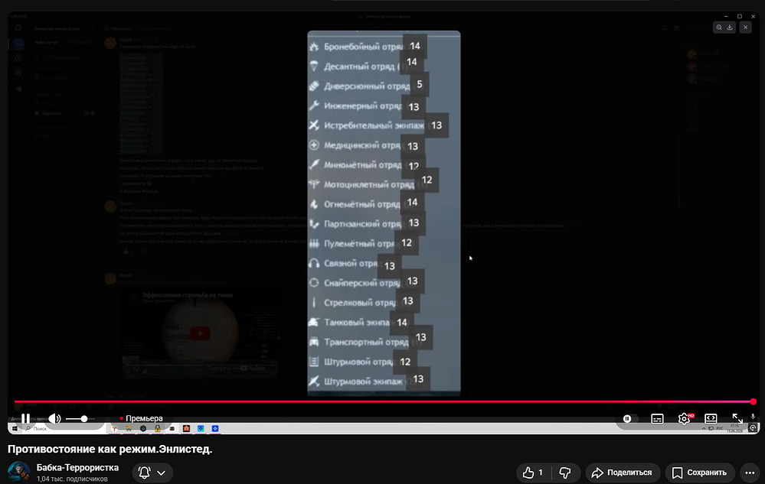Close the image viewer with the X button
The image size is (765, 484).
746,28
